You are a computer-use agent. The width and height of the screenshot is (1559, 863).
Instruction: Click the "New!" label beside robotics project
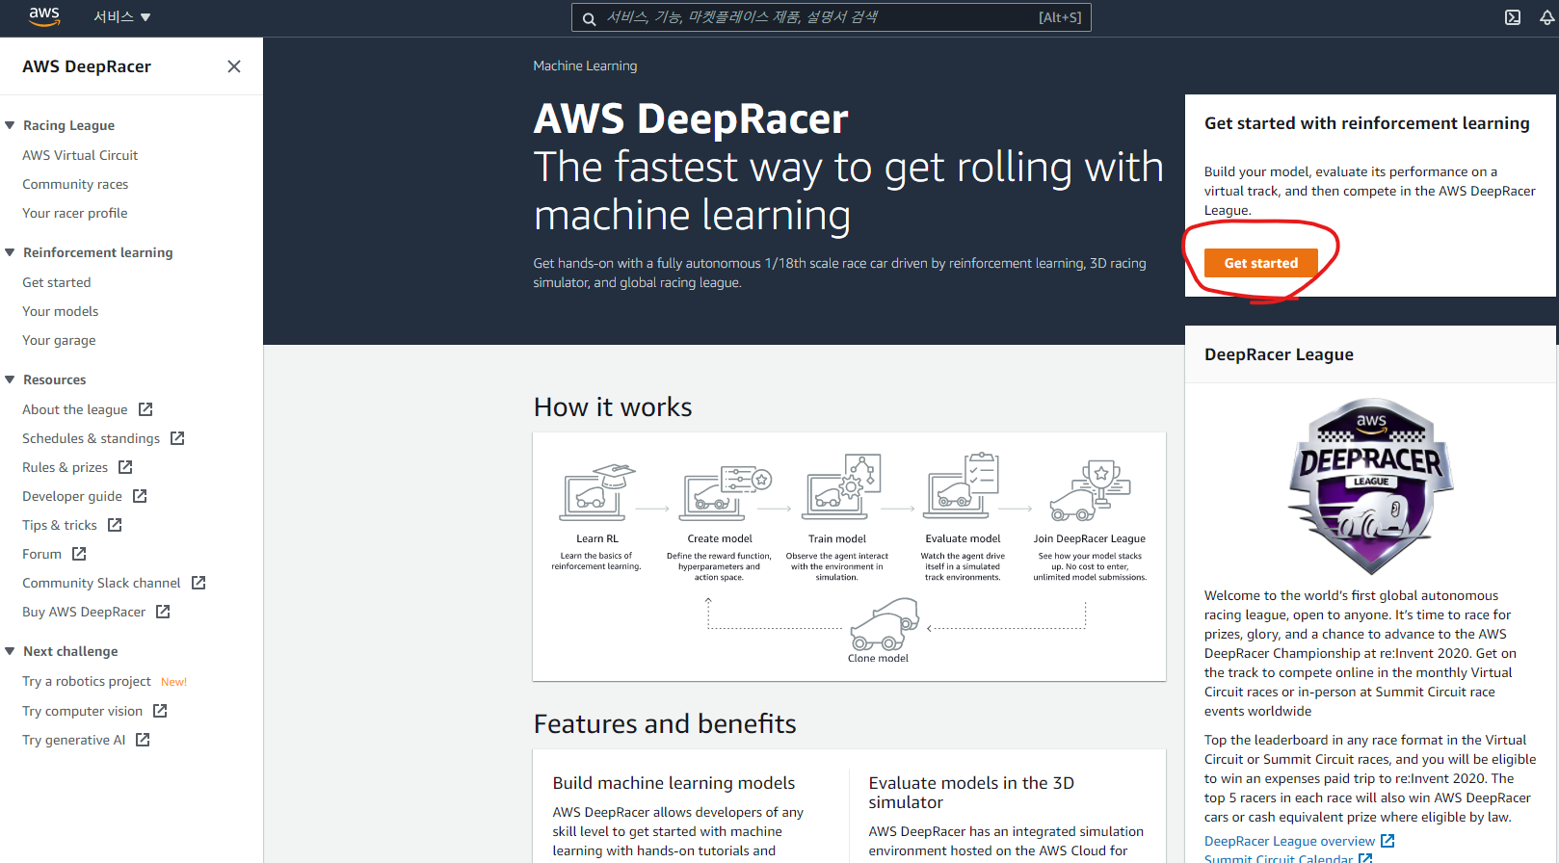(173, 682)
